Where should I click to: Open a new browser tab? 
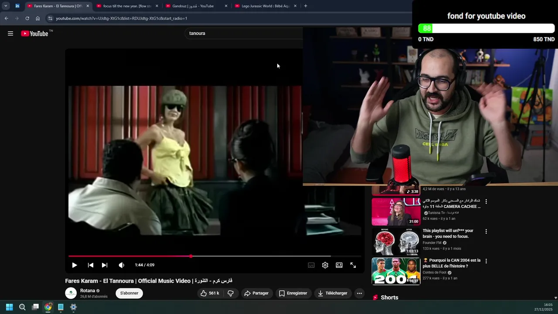pyautogui.click(x=306, y=6)
